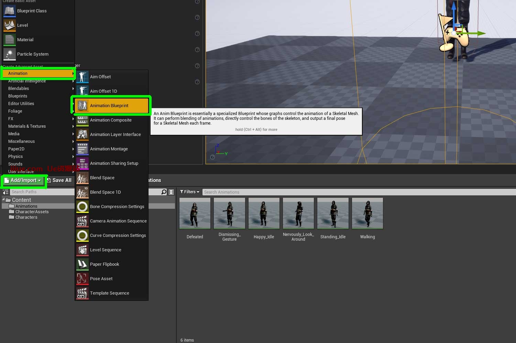Open the Filters dropdown
Viewport: 516px width, 343px height.
pyautogui.click(x=190, y=192)
